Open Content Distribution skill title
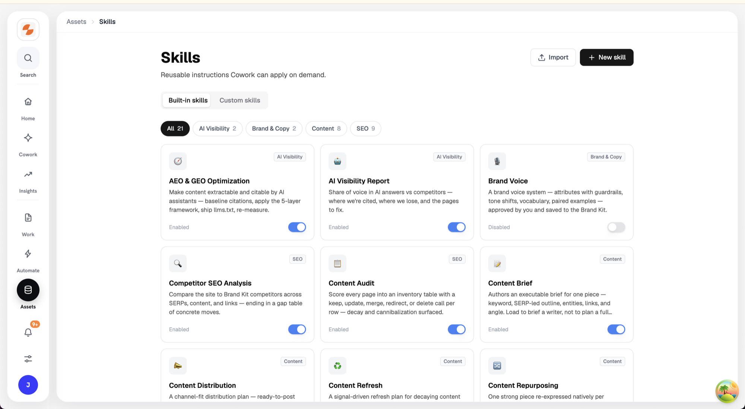745x409 pixels. coord(202,386)
